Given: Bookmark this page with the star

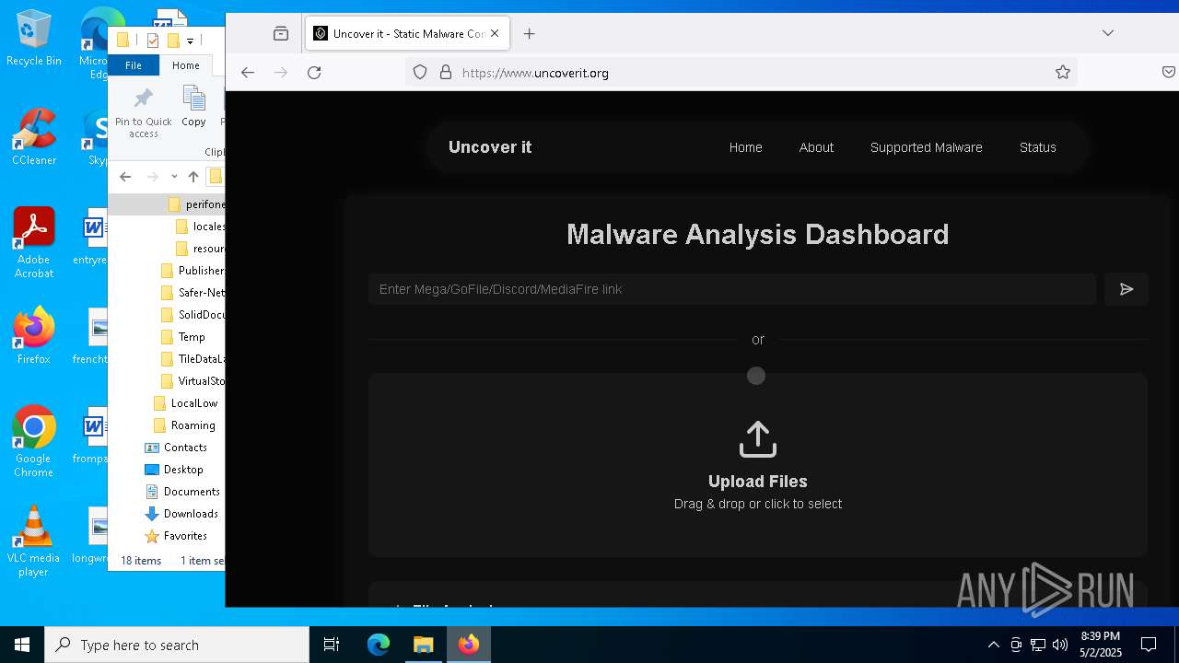Looking at the screenshot, I should click(1063, 73).
